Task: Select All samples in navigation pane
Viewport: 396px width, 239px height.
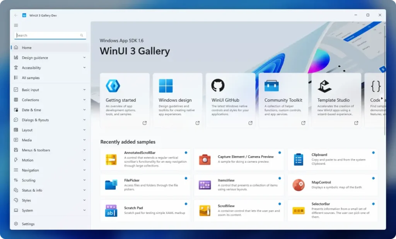Action: (x=50, y=78)
